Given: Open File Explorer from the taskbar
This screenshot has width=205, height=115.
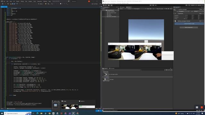Looking at the screenshot, I should pos(41,113).
